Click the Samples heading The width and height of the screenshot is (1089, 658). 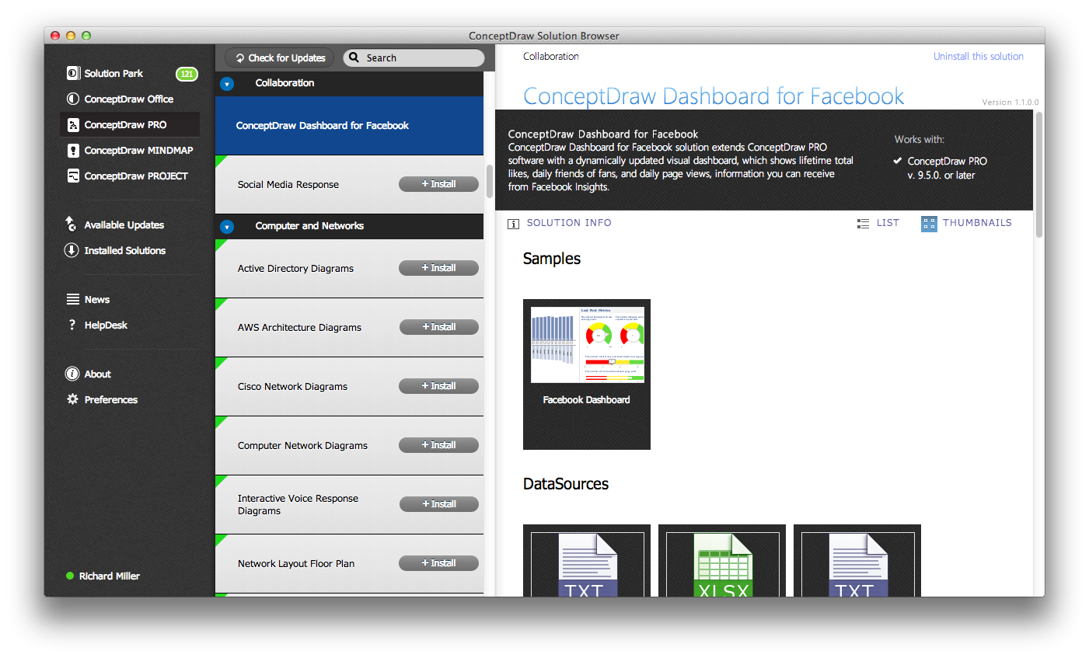(x=552, y=259)
